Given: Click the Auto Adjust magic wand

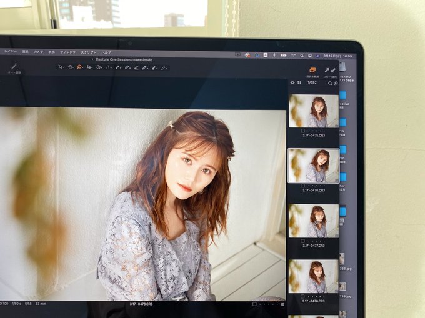Looking at the screenshot, I should coord(14,67).
